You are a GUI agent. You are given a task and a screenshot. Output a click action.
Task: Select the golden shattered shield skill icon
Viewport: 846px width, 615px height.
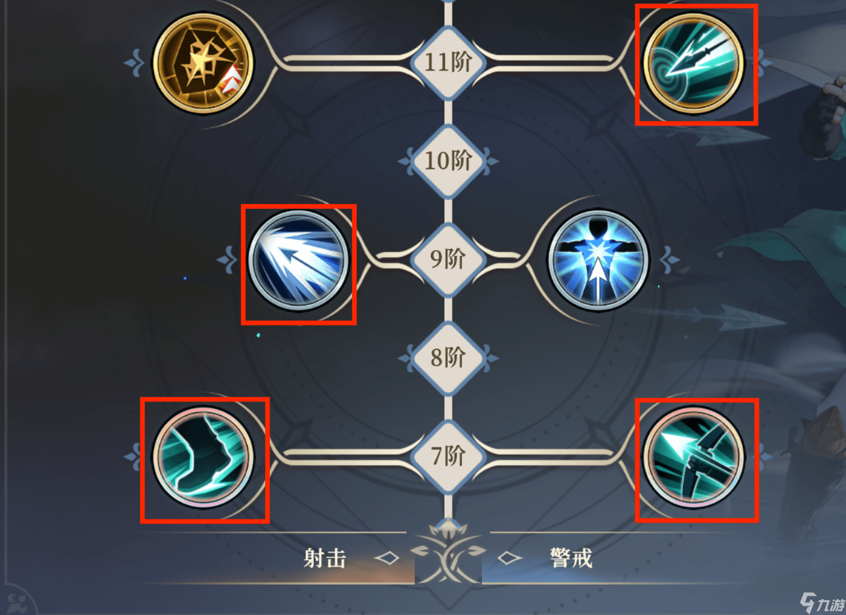click(204, 63)
